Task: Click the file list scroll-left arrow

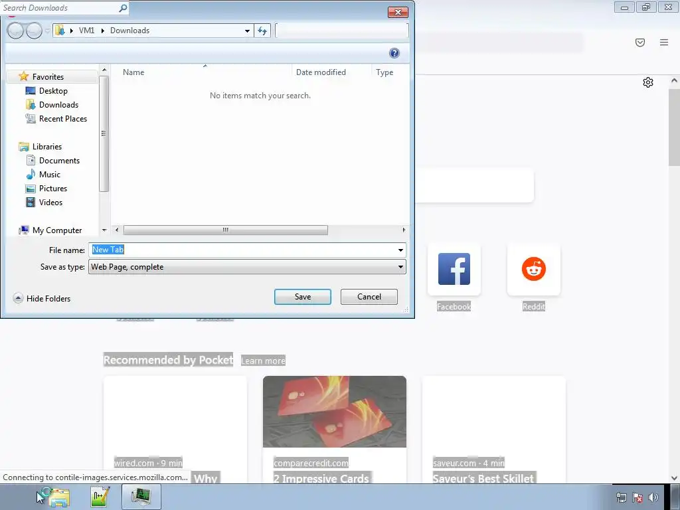Action: [x=117, y=230]
